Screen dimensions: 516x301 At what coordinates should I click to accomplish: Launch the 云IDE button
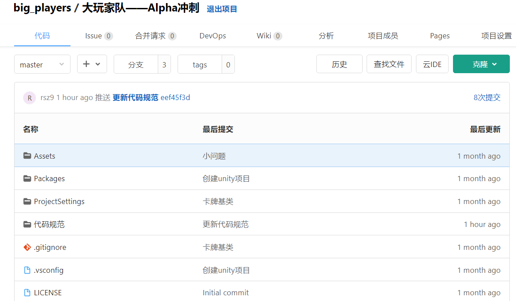click(432, 64)
